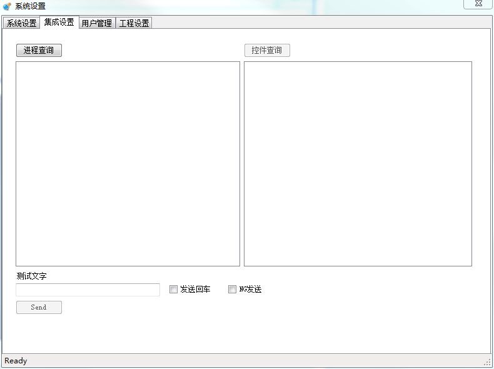Click the 发送回车 label text
This screenshot has width=494, height=369.
[x=195, y=290]
